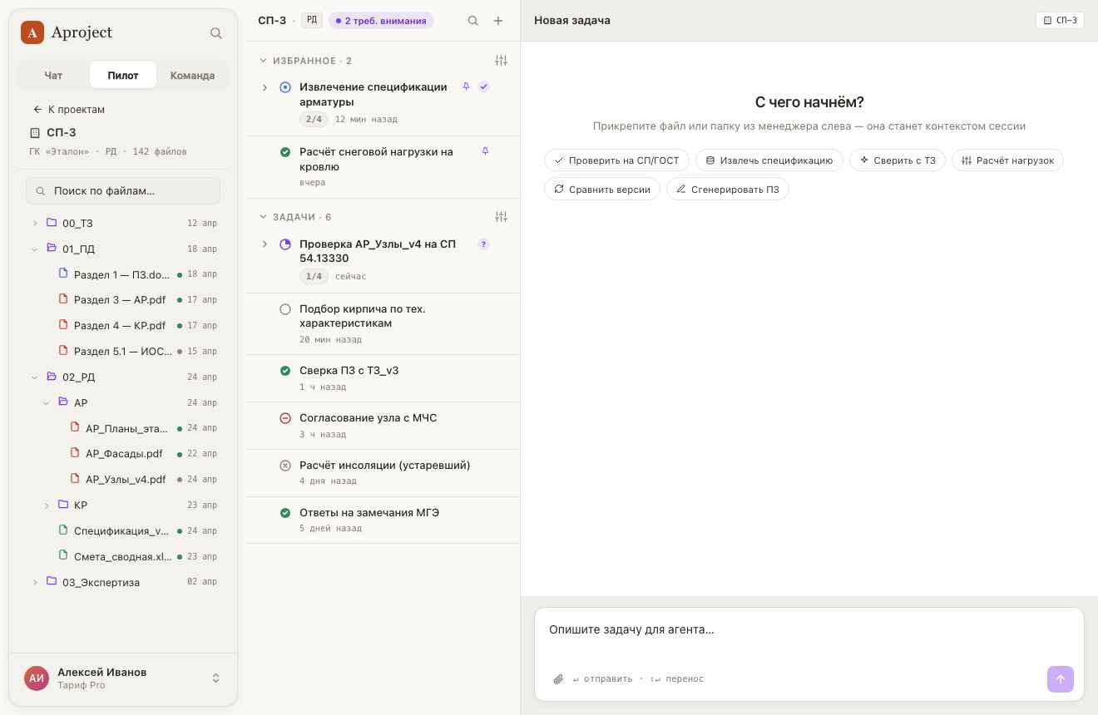Click the Сравнить версии suggestion
The height and width of the screenshot is (715, 1098).
[x=602, y=190]
